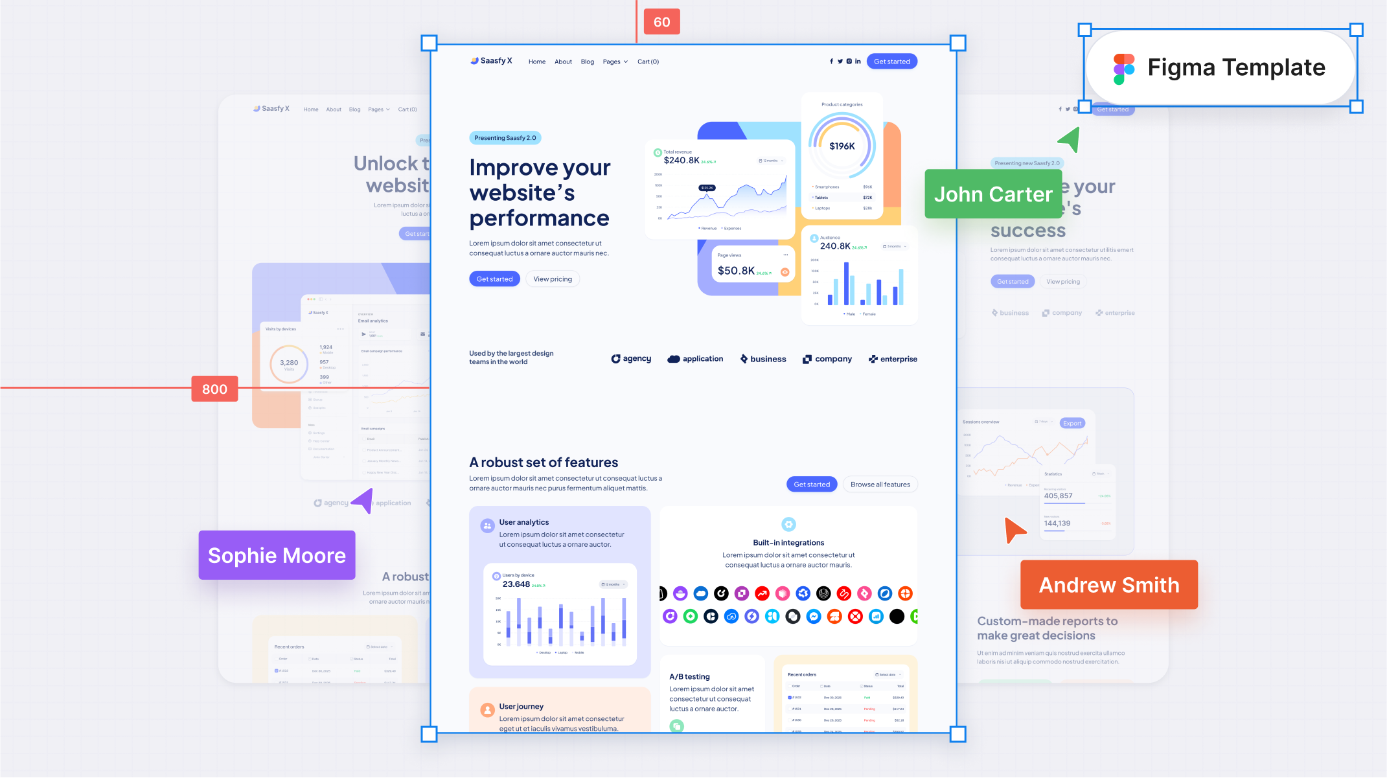Click the Browse all features link
Viewport: 1387px width, 778px height.
[x=879, y=484]
